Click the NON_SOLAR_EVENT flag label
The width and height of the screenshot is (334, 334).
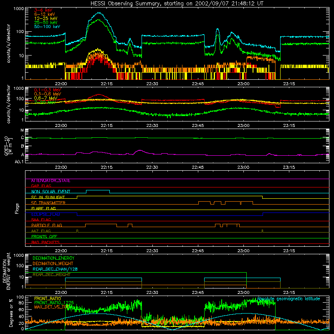coord(51,192)
